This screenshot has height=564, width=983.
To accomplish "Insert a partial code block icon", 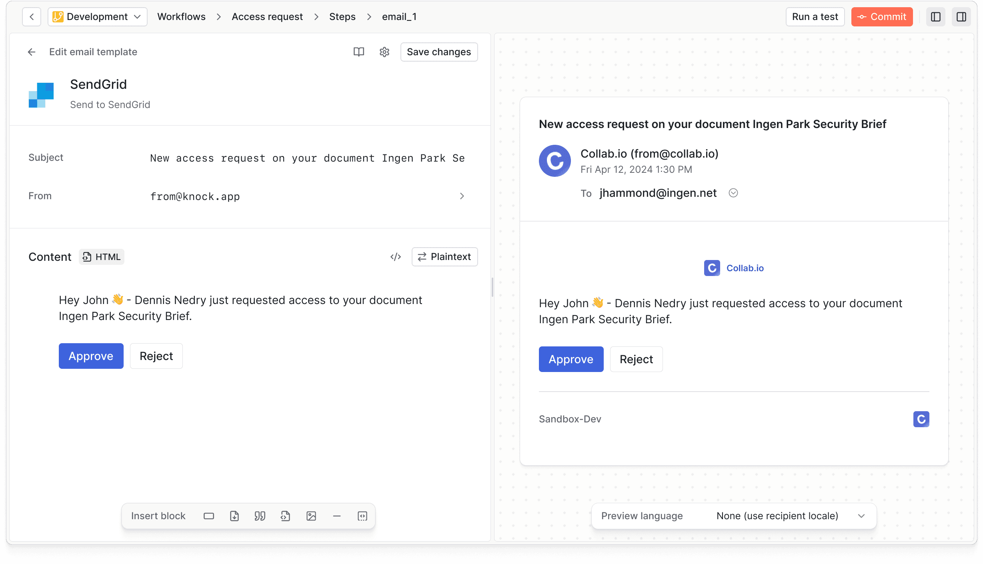I will coord(362,516).
